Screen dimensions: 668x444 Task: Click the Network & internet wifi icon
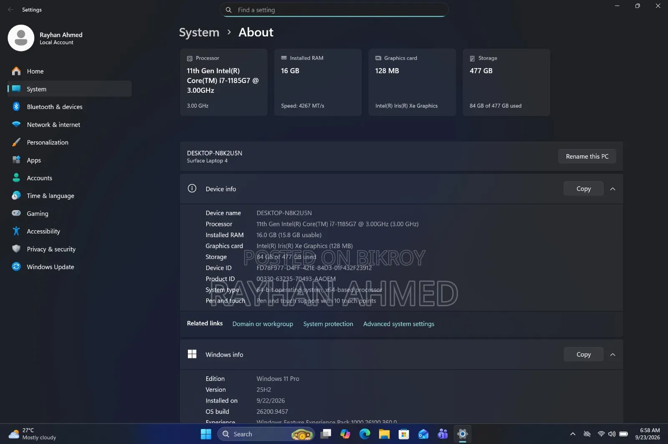point(16,124)
